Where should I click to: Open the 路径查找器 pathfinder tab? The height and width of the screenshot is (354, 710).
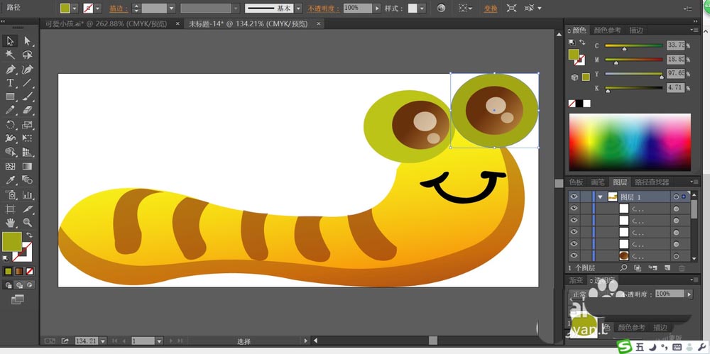[x=652, y=182]
